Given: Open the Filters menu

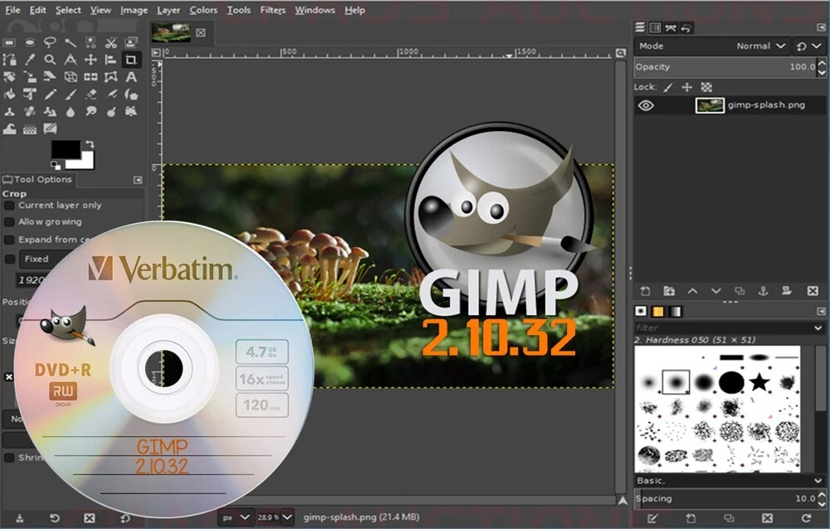Looking at the screenshot, I should [x=272, y=10].
